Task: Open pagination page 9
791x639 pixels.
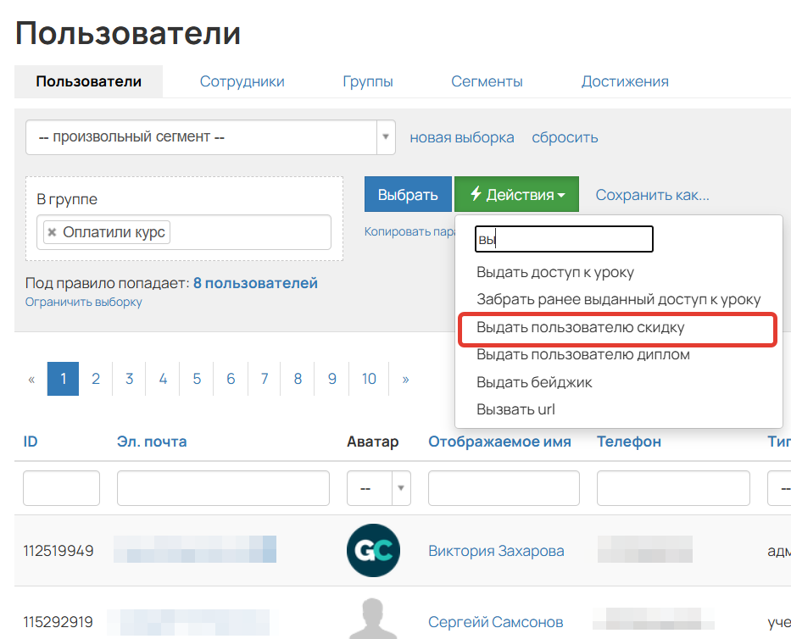Action: [332, 379]
